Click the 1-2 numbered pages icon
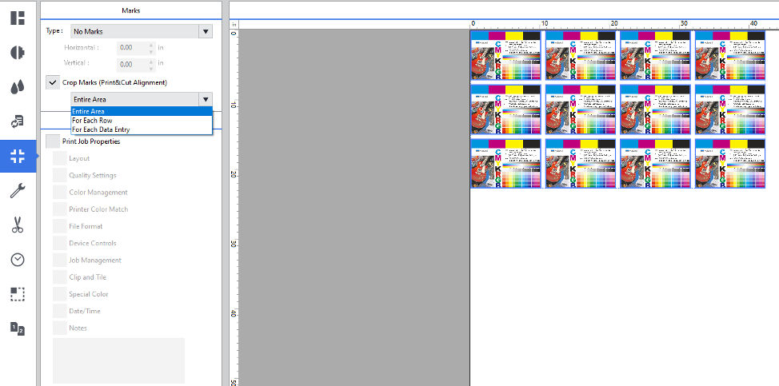 coord(18,328)
